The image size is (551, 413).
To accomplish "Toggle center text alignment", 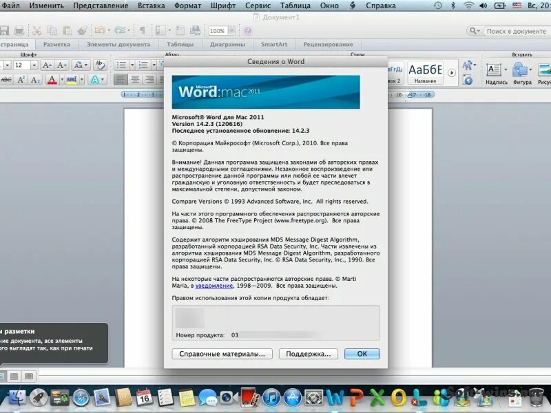I will coord(135,80).
